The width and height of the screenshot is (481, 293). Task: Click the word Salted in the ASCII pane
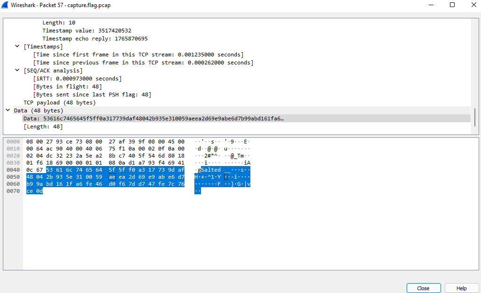point(212,169)
